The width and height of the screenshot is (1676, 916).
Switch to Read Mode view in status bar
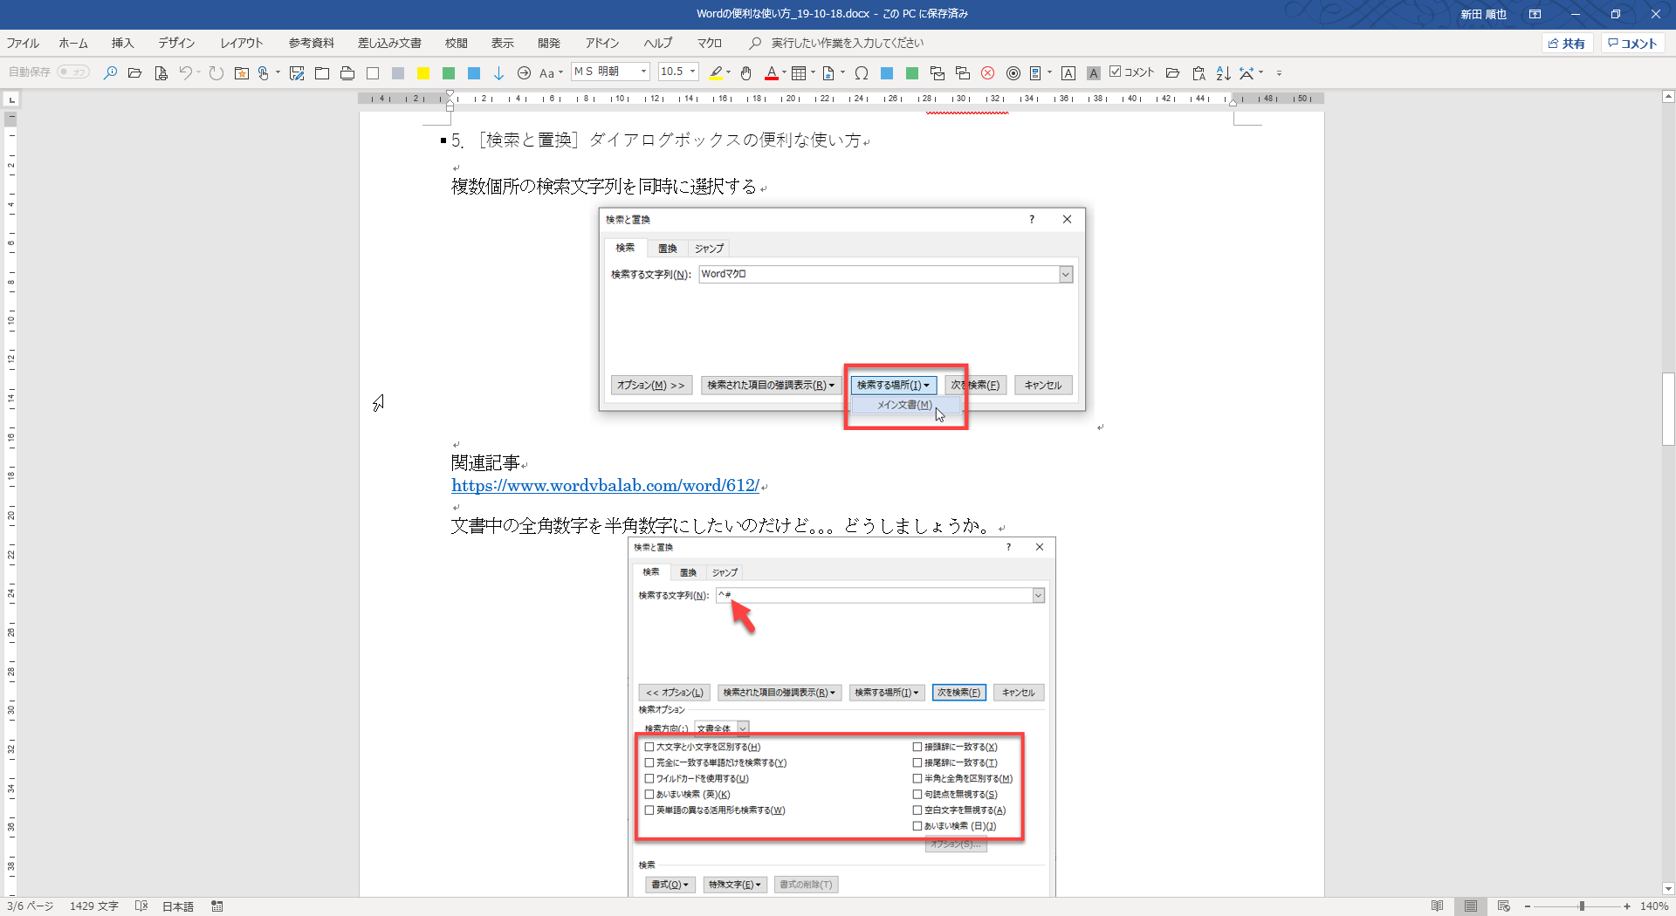pyautogui.click(x=1437, y=906)
